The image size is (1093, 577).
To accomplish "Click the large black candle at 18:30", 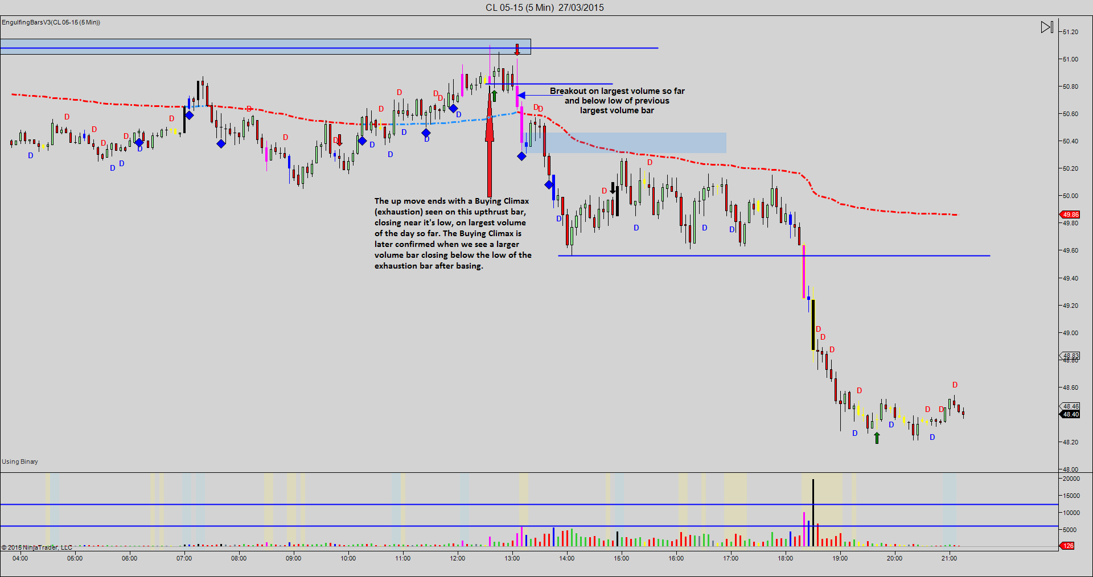I will click(813, 324).
